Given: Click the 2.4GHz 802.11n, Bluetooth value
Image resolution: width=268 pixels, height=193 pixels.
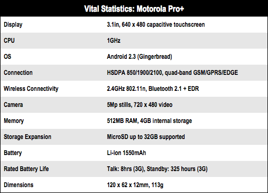Looking at the screenshot, I should [153, 89].
